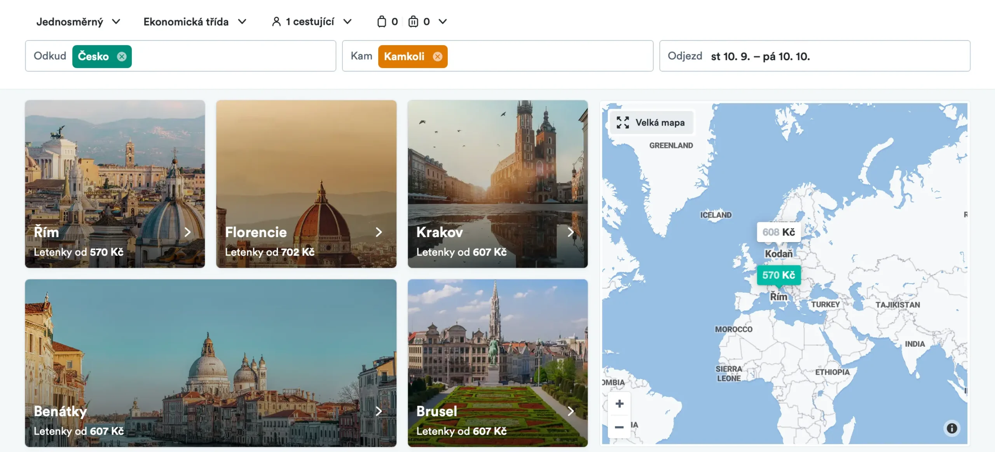Viewport: 995px width, 452px height.
Task: Expand the baggage count dropdown arrow
Action: (x=443, y=22)
